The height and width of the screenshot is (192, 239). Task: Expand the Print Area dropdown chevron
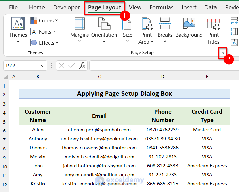pyautogui.click(x=152, y=42)
